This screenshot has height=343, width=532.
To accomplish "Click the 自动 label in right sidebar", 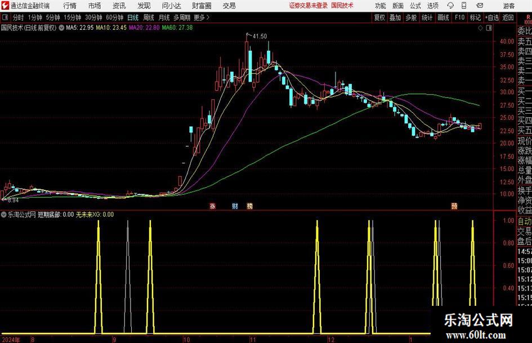I will tap(525, 221).
